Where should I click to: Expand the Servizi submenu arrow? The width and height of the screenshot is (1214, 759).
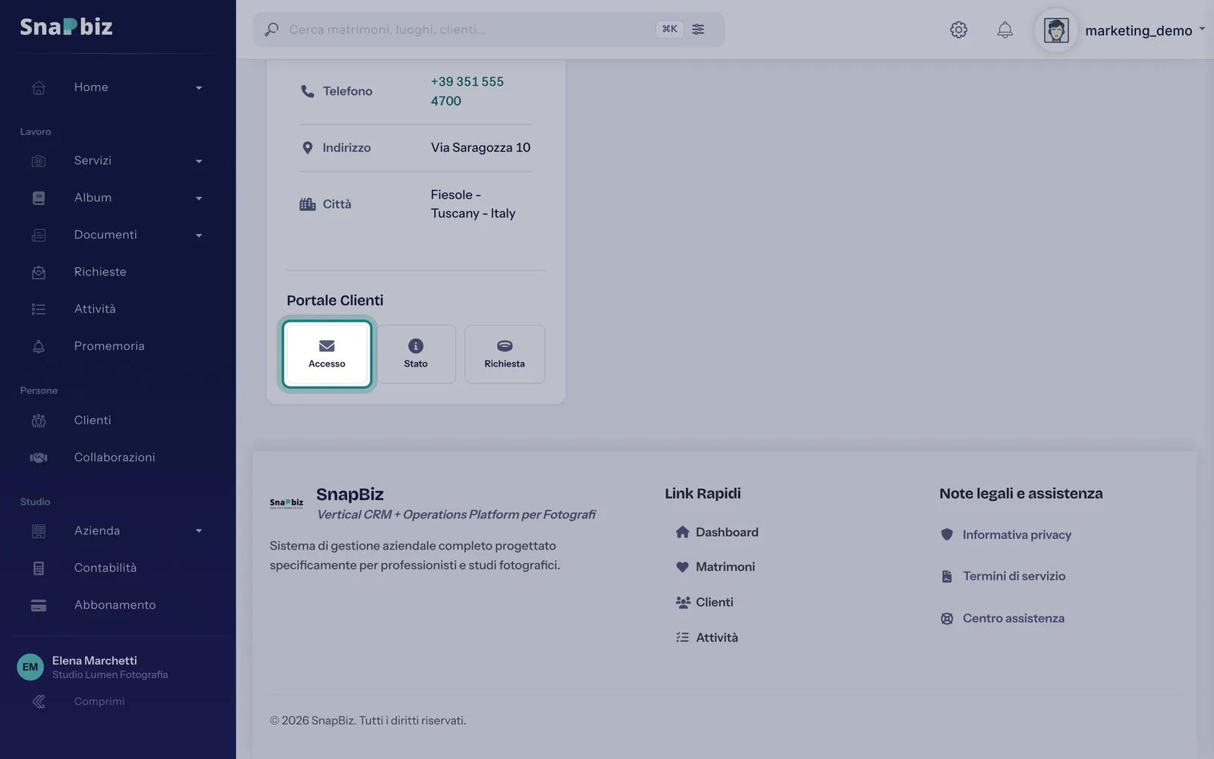coord(199,161)
